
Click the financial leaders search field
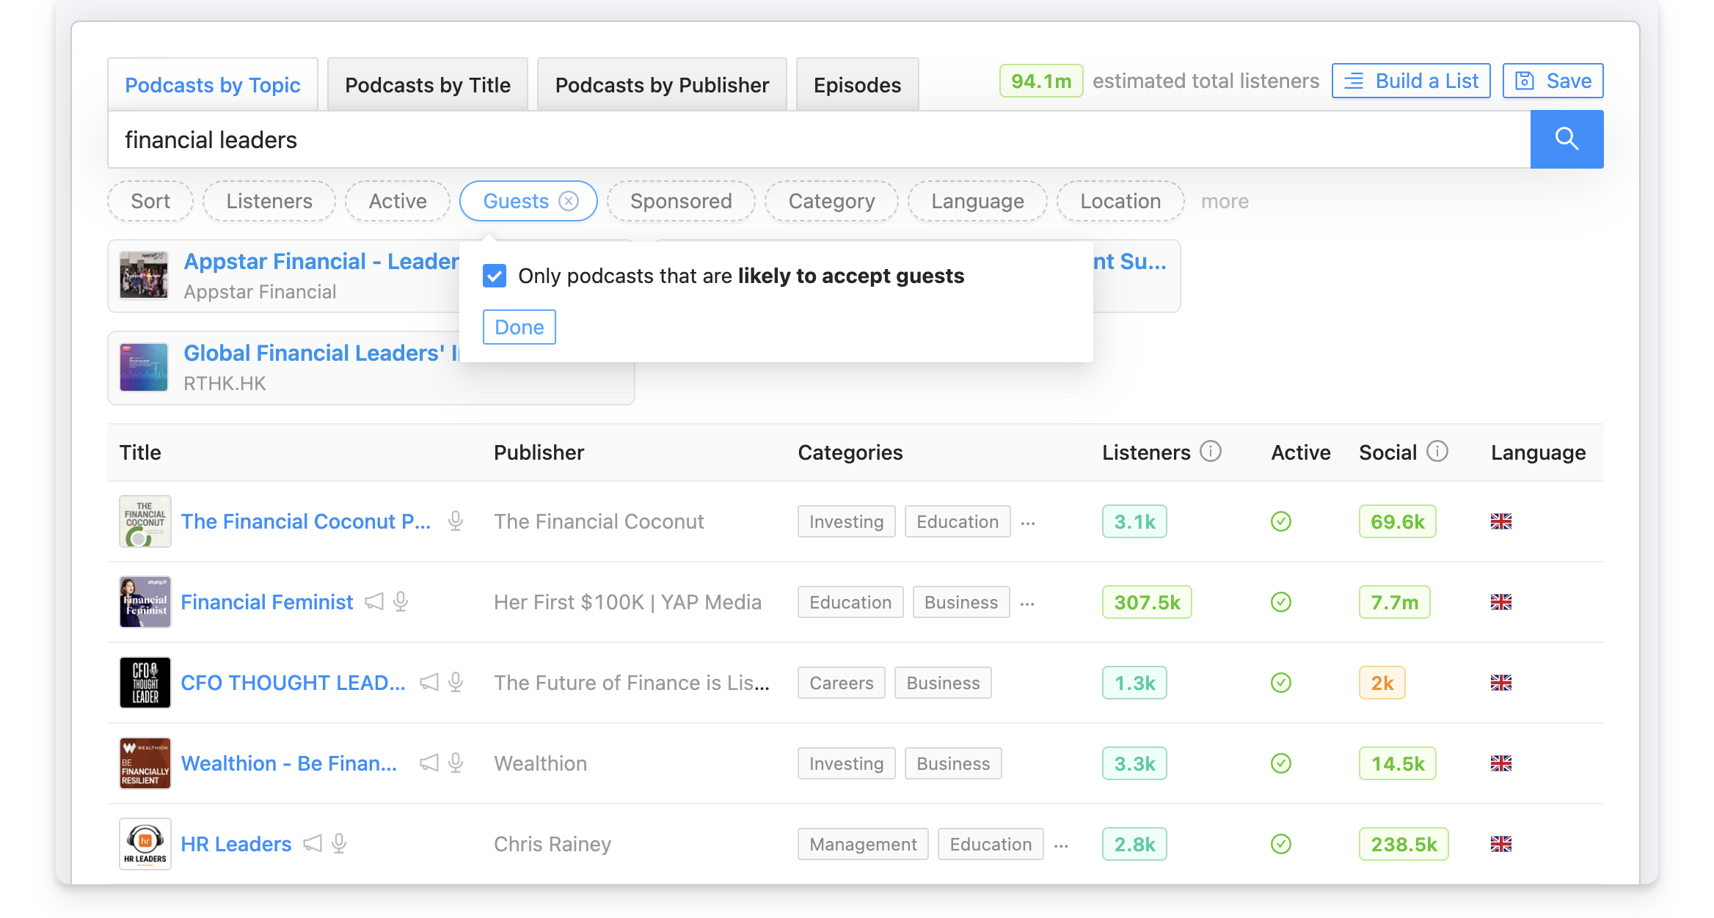click(819, 139)
